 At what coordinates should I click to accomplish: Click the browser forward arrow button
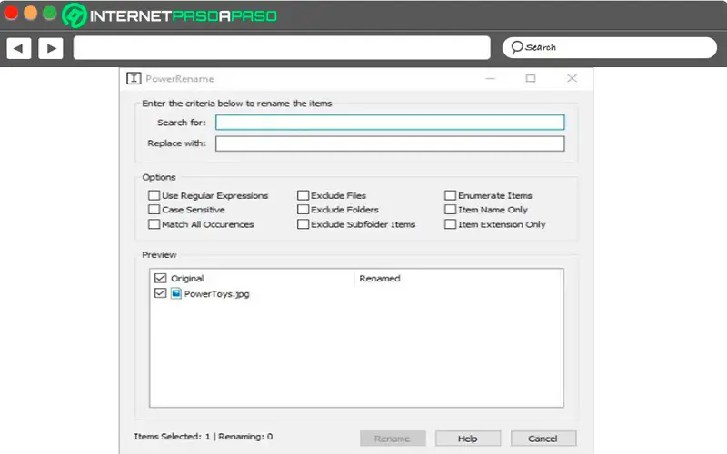[51, 48]
